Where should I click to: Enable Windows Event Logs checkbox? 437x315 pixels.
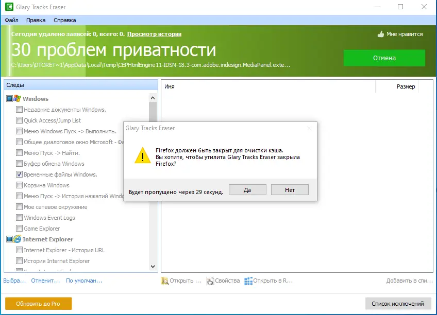pyautogui.click(x=19, y=218)
